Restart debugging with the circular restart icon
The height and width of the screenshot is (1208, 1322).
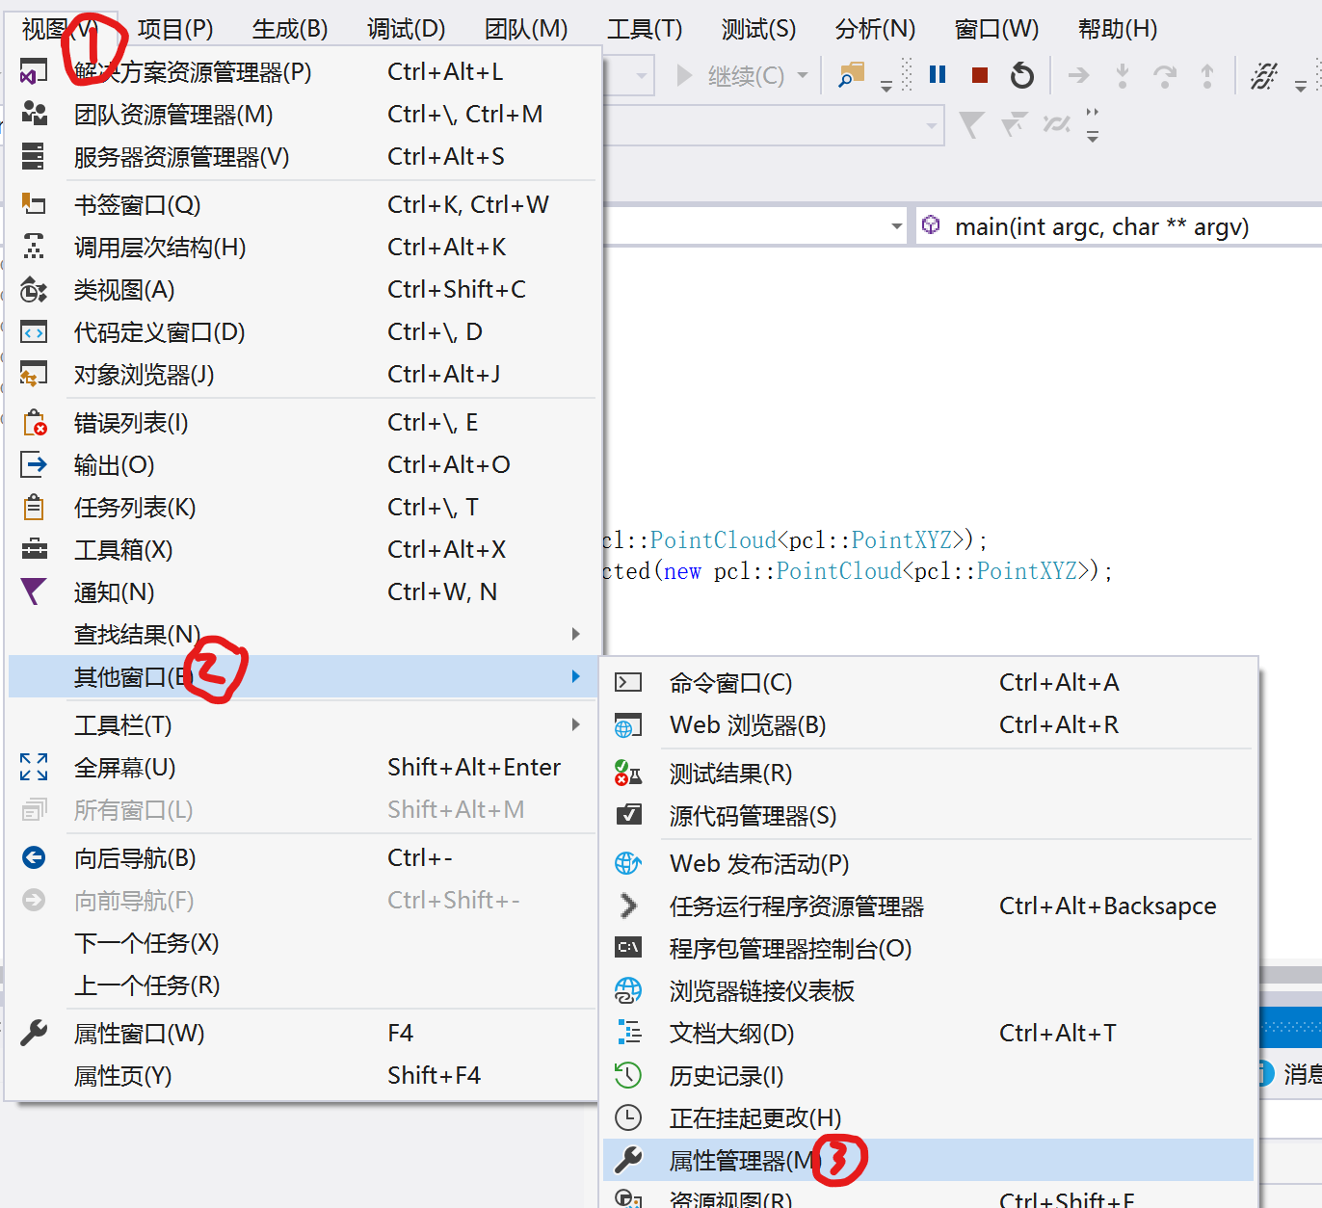click(x=1021, y=74)
